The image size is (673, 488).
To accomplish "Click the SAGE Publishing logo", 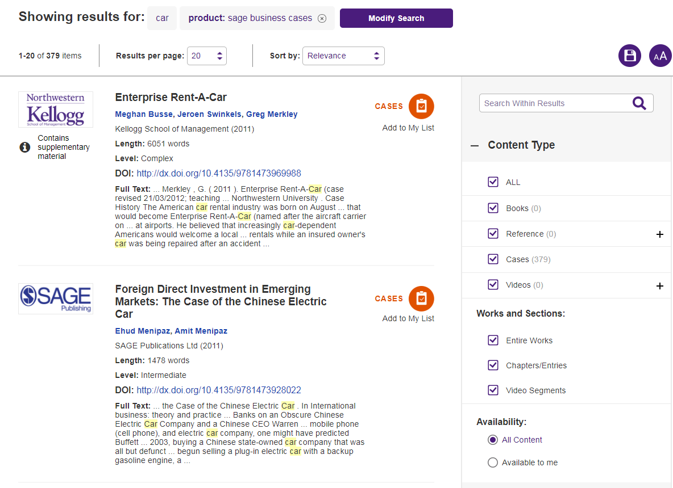I will coord(56,298).
